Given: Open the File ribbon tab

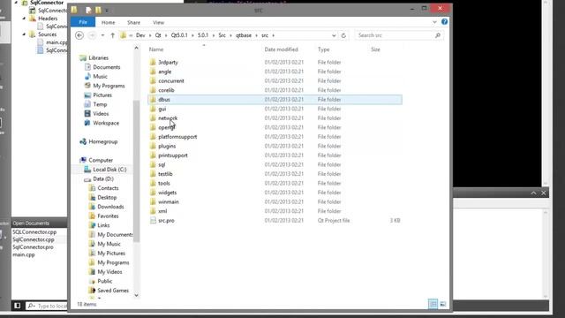Looking at the screenshot, I should [83, 22].
